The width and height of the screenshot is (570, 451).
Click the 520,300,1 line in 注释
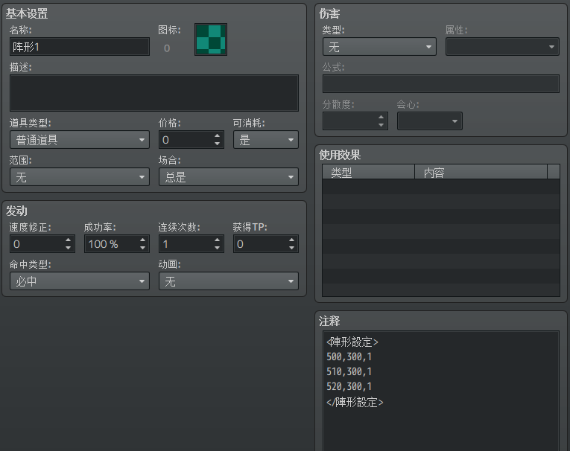tap(349, 386)
